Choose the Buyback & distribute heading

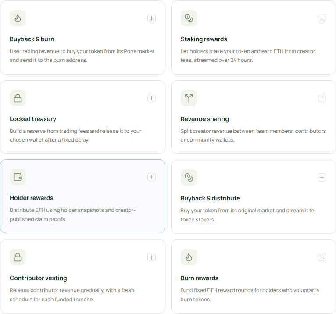[x=210, y=198]
